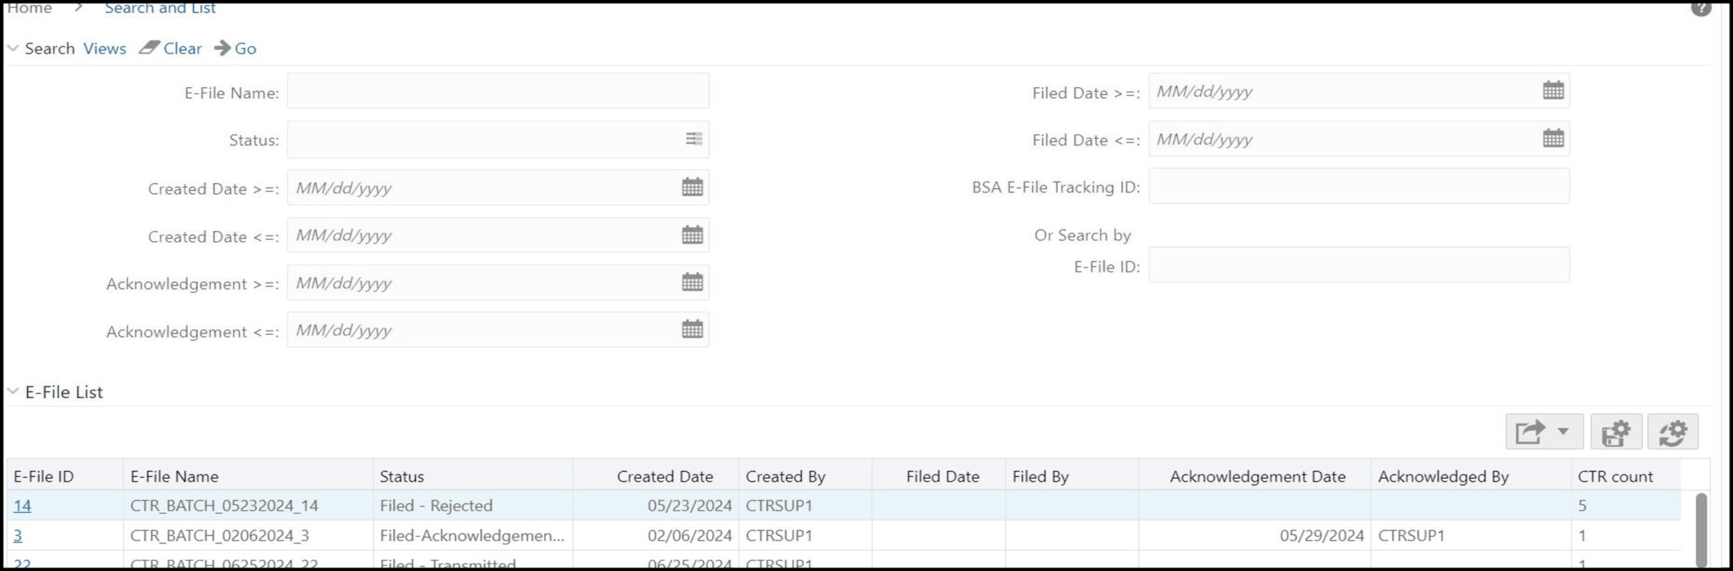Click the export icon above the E-File List
The width and height of the screenshot is (1733, 571).
coord(1530,432)
